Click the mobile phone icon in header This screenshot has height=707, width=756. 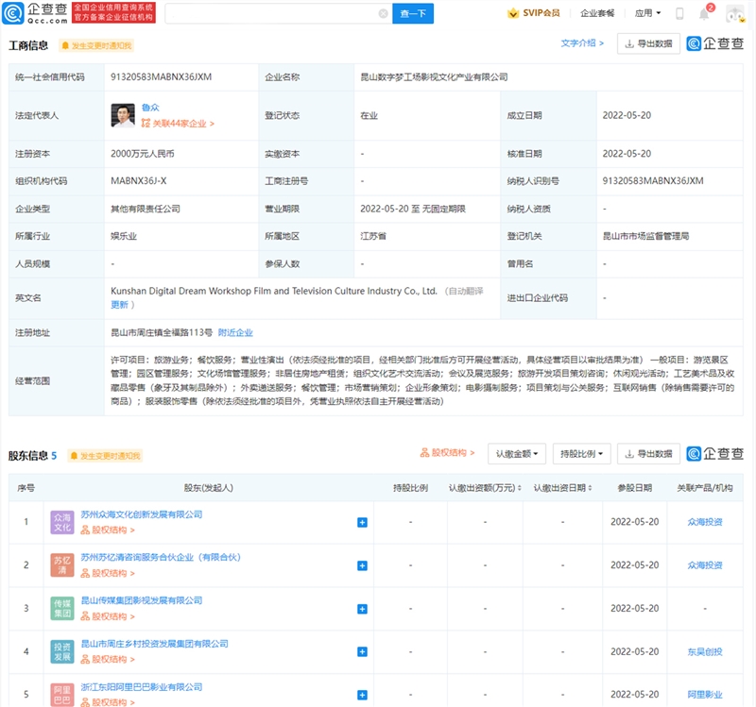[x=679, y=13]
